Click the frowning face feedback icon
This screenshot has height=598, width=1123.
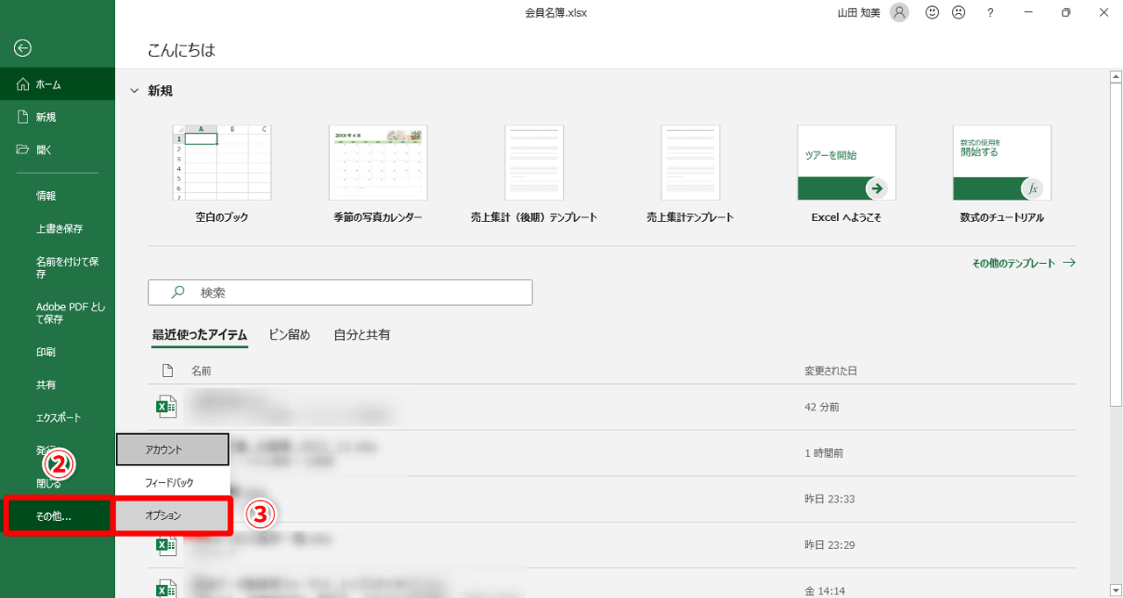tap(958, 12)
